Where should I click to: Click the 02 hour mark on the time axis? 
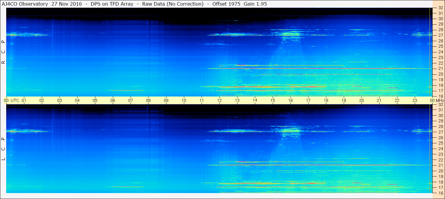point(42,100)
